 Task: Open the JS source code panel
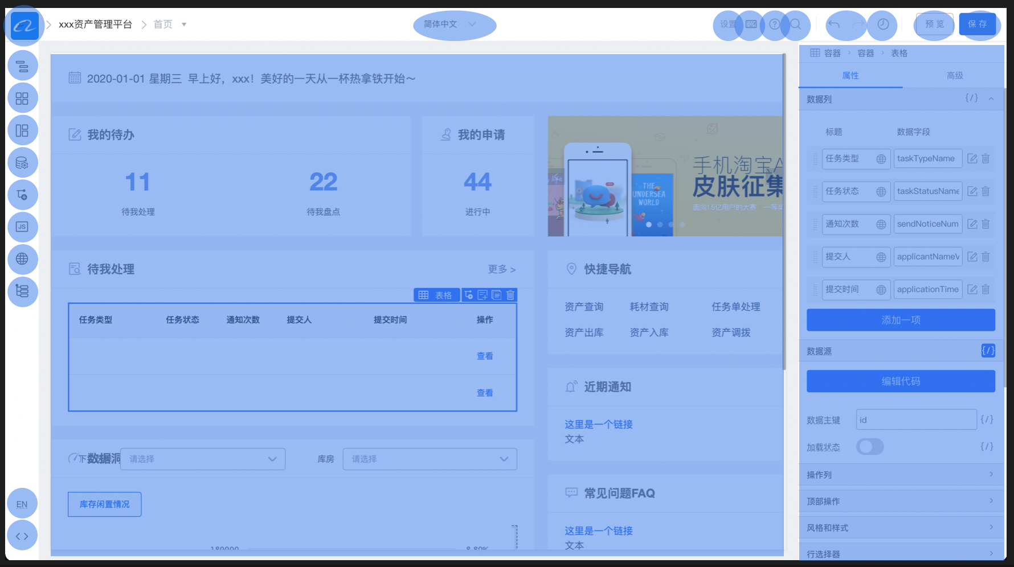(22, 227)
